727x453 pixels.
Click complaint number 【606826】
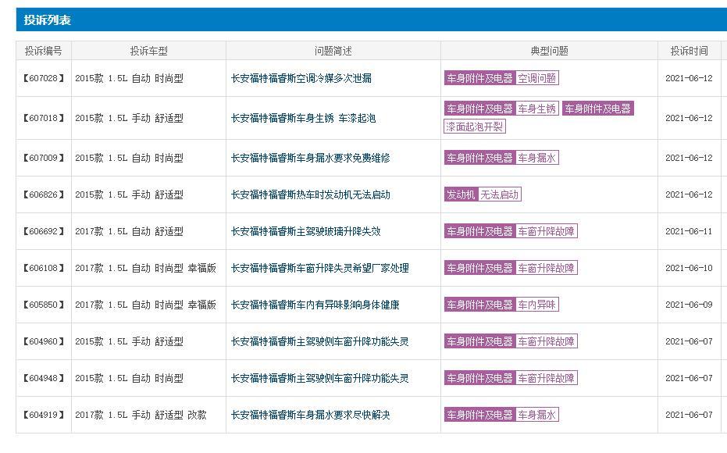pyautogui.click(x=44, y=194)
